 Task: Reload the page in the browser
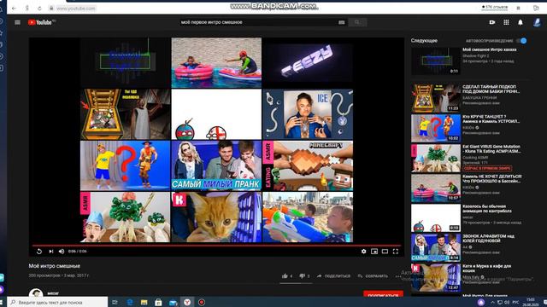(x=39, y=8)
